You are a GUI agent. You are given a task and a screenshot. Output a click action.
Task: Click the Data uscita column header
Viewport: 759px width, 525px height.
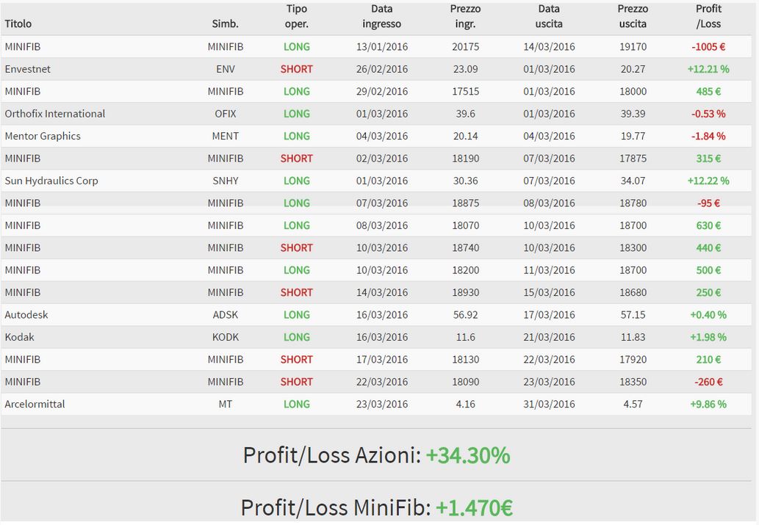[x=549, y=16]
